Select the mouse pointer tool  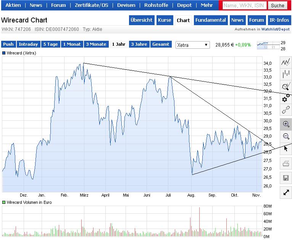pyautogui.click(x=286, y=148)
